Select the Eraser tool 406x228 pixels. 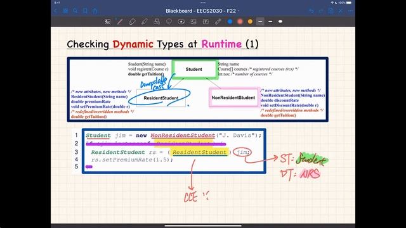tap(132, 22)
